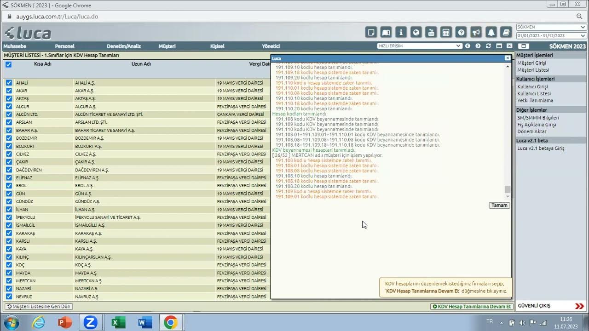Click Tamam button in Luca dialog
The height and width of the screenshot is (331, 589).
[499, 205]
